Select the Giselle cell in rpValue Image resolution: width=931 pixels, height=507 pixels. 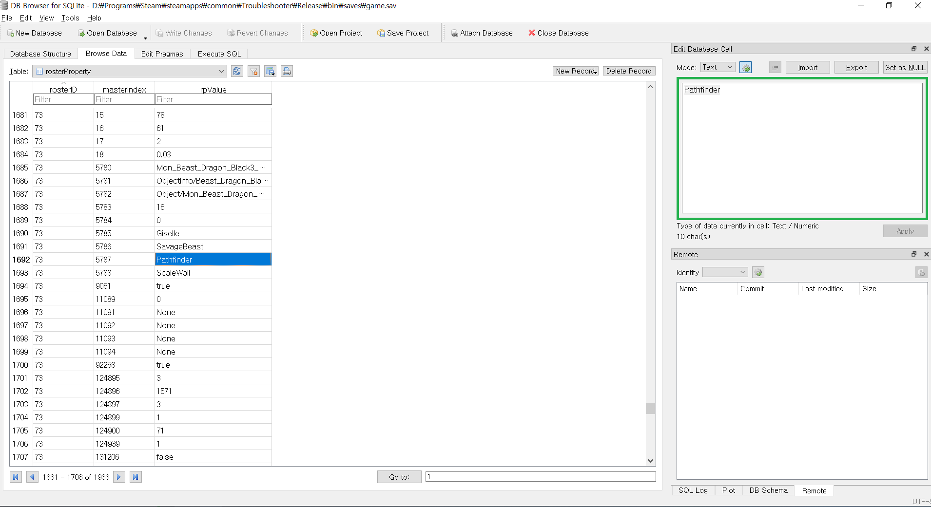pos(213,233)
